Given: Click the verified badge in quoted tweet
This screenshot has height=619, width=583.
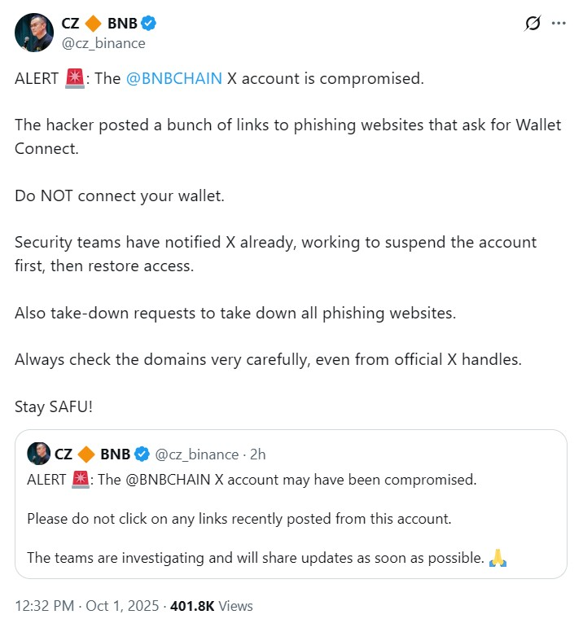Looking at the screenshot, I should coord(142,454).
